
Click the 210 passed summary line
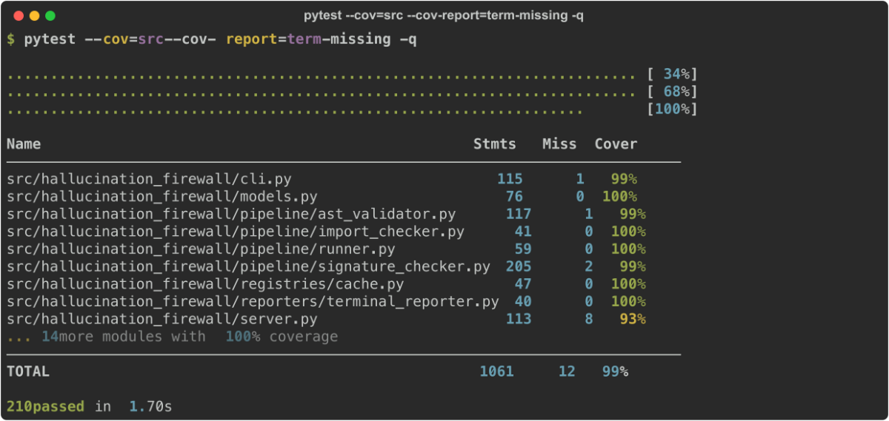click(89, 407)
